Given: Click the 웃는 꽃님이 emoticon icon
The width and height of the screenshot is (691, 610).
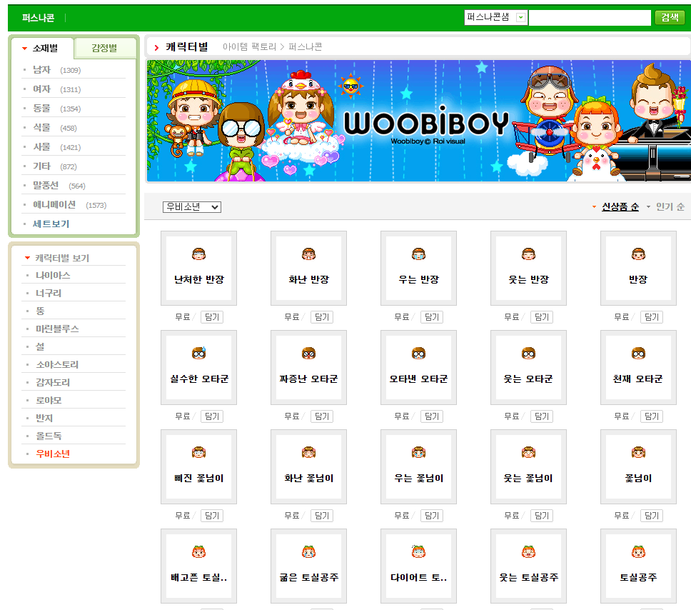Looking at the screenshot, I should (x=528, y=453).
